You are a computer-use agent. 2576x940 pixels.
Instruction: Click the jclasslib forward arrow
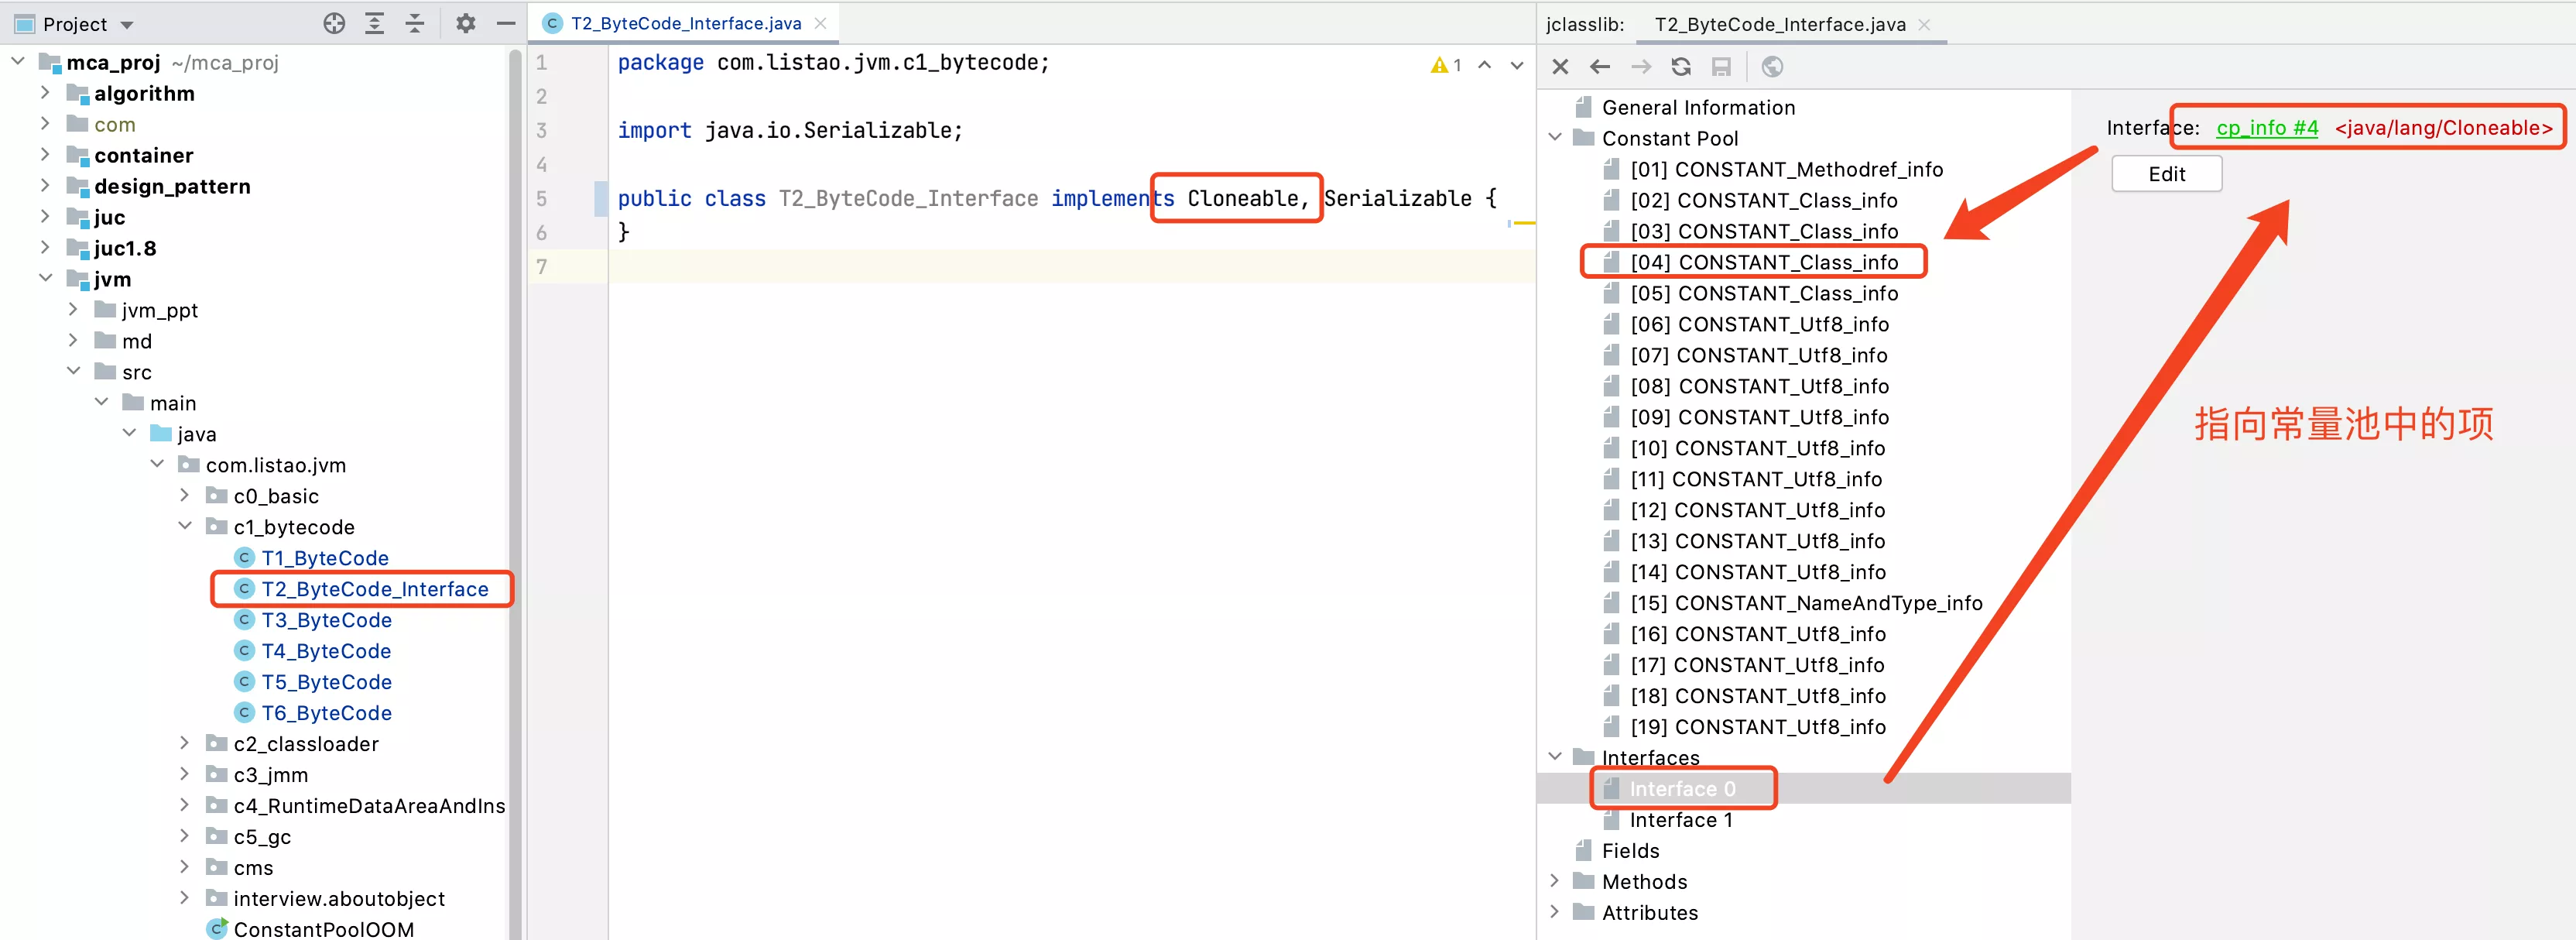pyautogui.click(x=1641, y=67)
